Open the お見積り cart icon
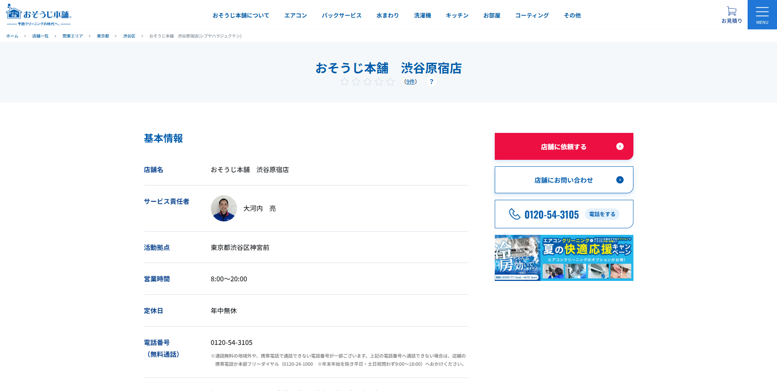 coord(732,15)
